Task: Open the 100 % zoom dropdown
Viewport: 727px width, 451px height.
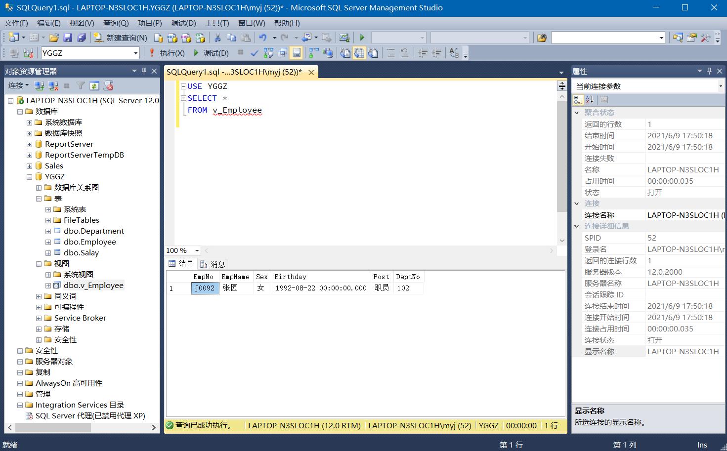Action: [197, 250]
